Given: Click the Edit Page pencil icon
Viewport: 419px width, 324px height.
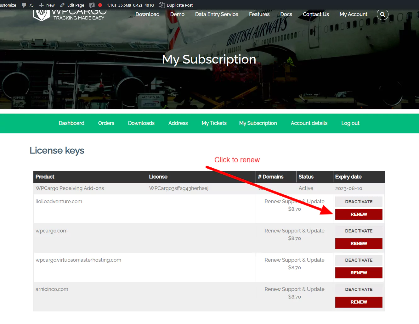Looking at the screenshot, I should [62, 5].
